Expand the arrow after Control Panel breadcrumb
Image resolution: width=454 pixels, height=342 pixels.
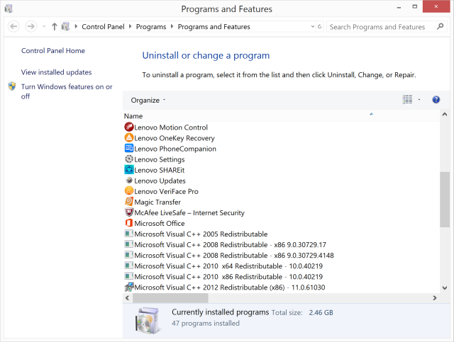(131, 27)
